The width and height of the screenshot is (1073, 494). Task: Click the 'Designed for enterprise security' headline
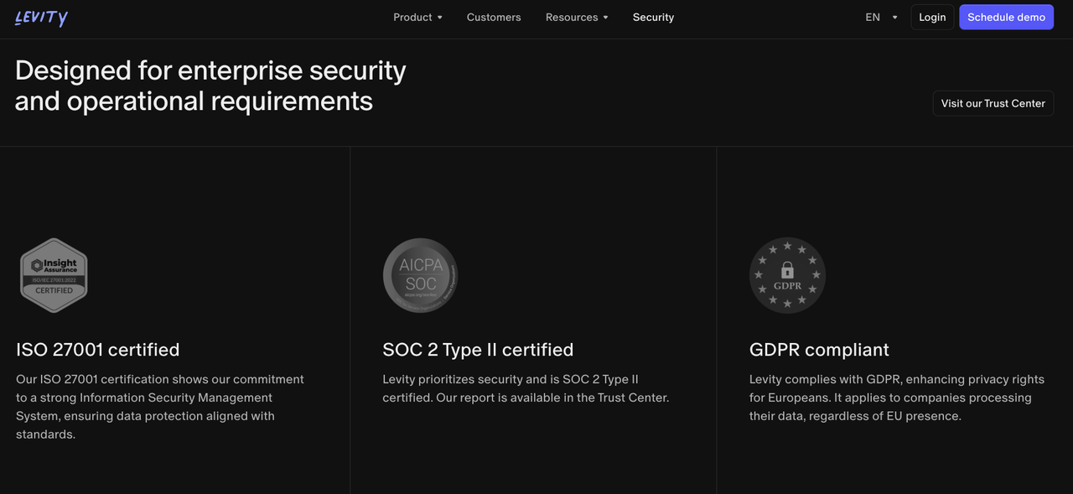pos(210,86)
